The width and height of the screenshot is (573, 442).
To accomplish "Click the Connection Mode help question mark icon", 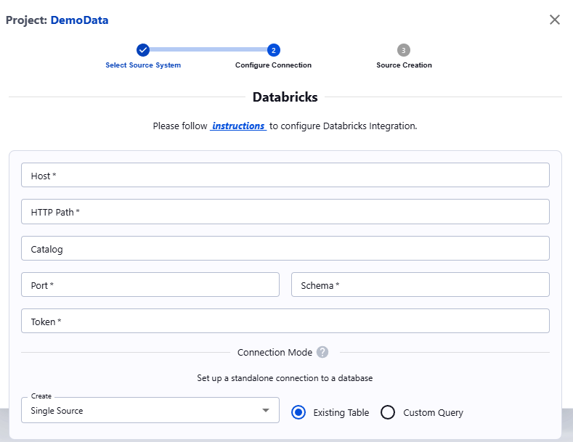I will click(x=322, y=352).
